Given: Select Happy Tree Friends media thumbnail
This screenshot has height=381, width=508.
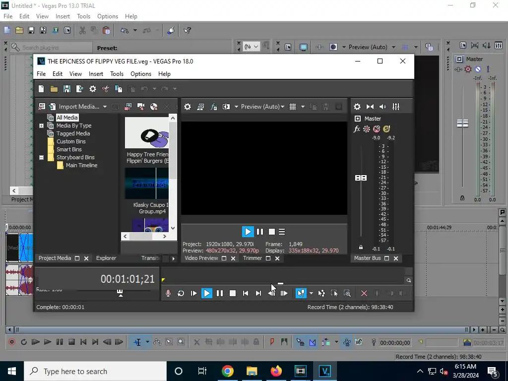Looking at the screenshot, I should pyautogui.click(x=147, y=132).
